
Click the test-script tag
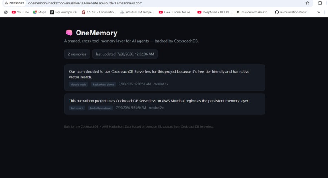click(77, 108)
